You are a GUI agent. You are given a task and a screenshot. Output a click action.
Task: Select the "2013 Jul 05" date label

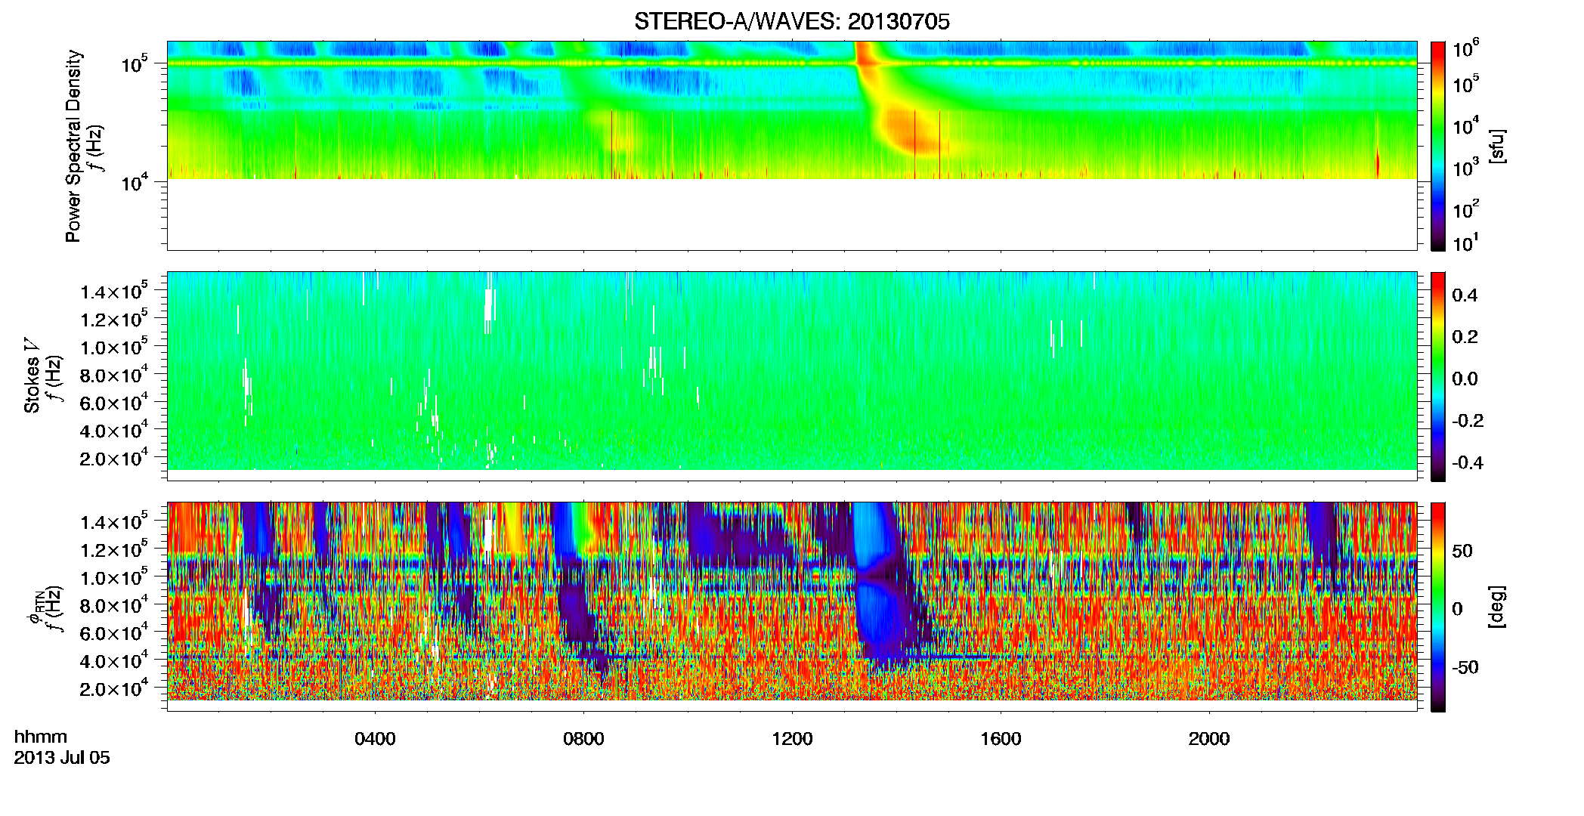(62, 758)
